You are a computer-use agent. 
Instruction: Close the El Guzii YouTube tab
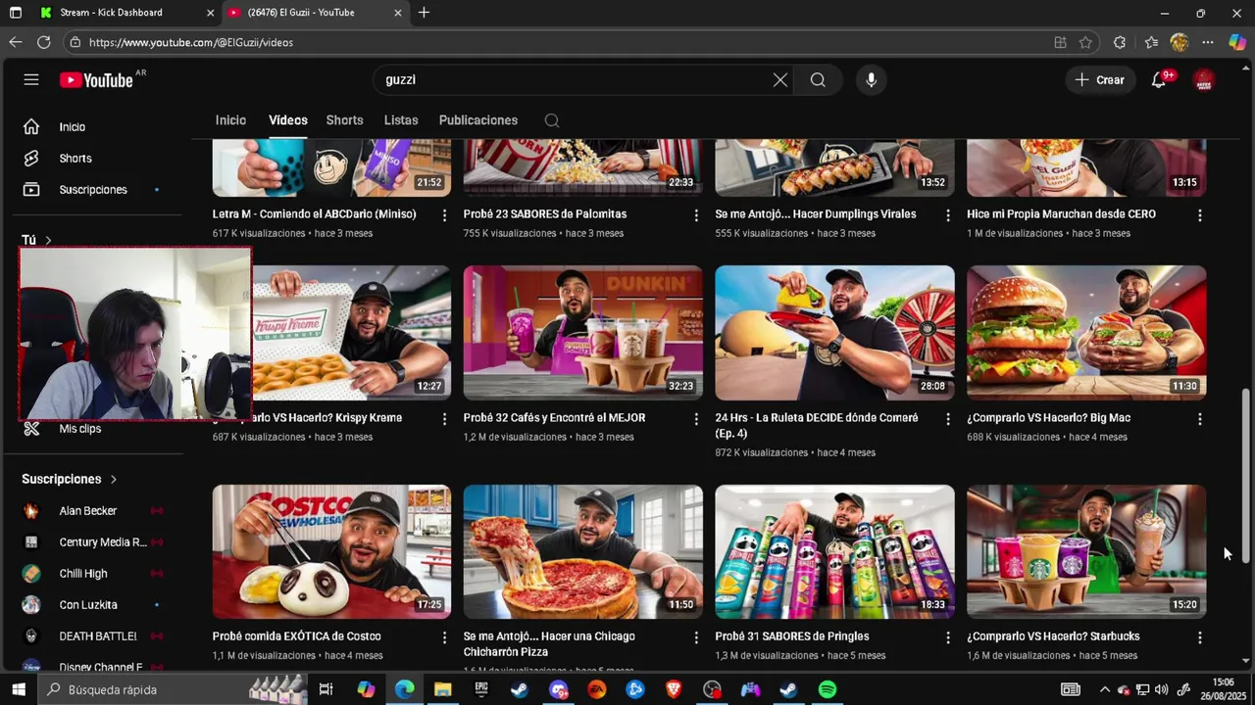397,13
